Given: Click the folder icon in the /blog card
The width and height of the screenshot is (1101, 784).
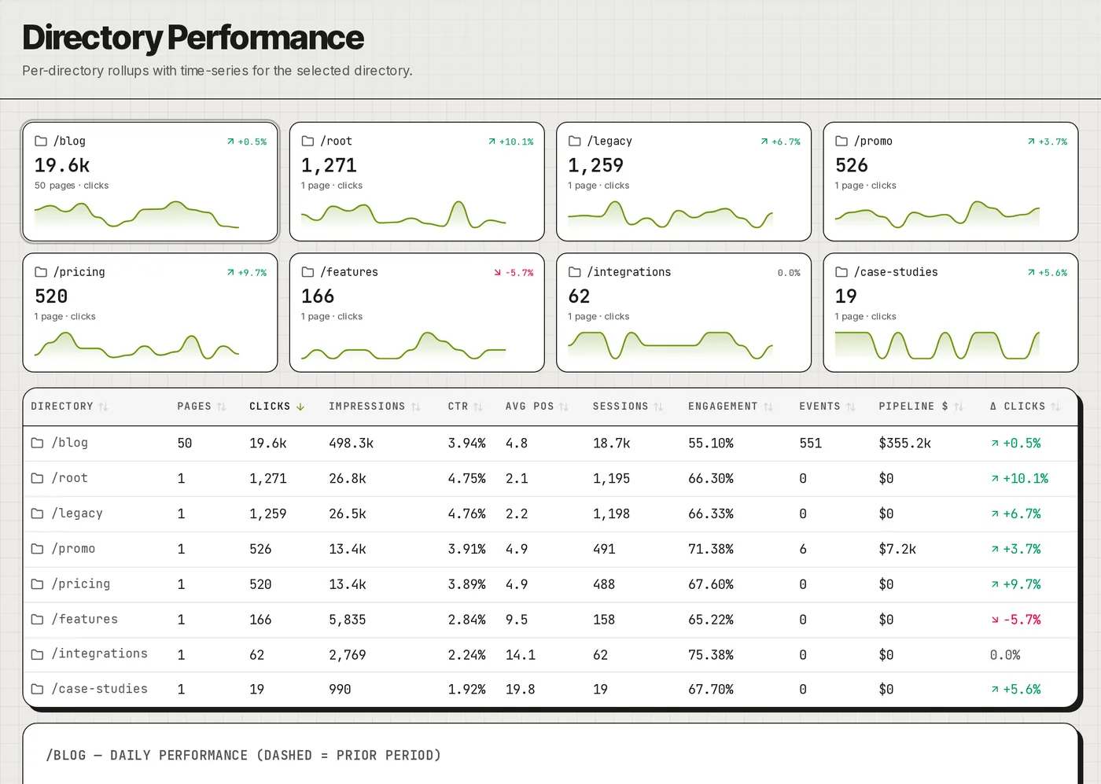Looking at the screenshot, I should [x=41, y=141].
